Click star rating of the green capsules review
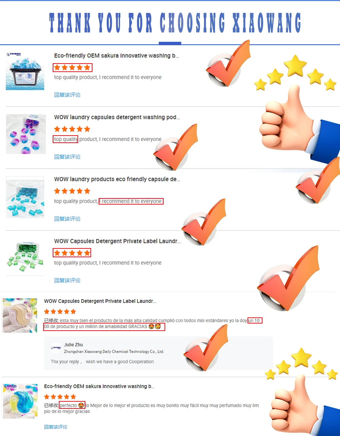Image resolution: width=340 pixels, height=436 pixels. click(x=72, y=253)
